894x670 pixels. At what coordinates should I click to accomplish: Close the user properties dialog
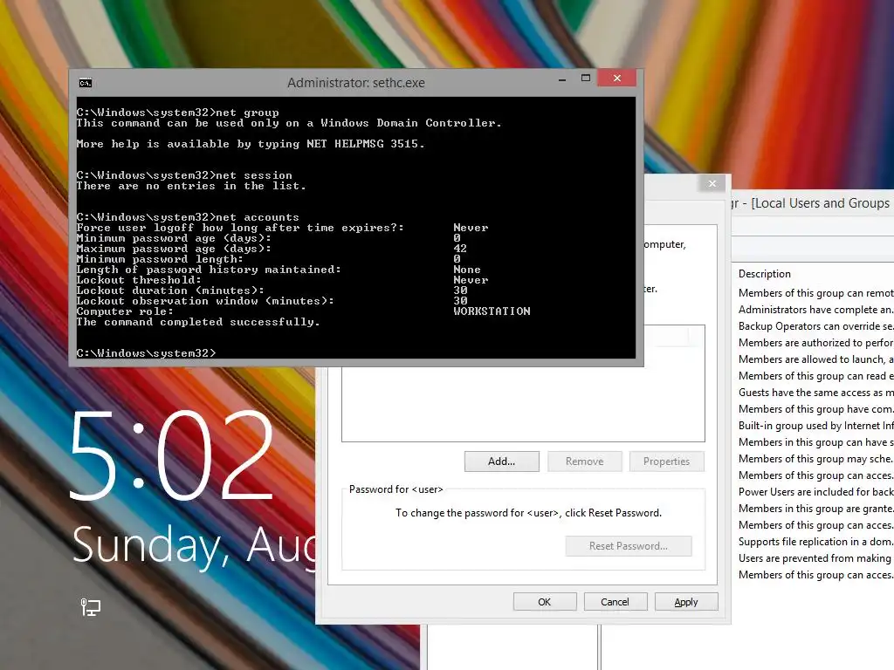(712, 183)
